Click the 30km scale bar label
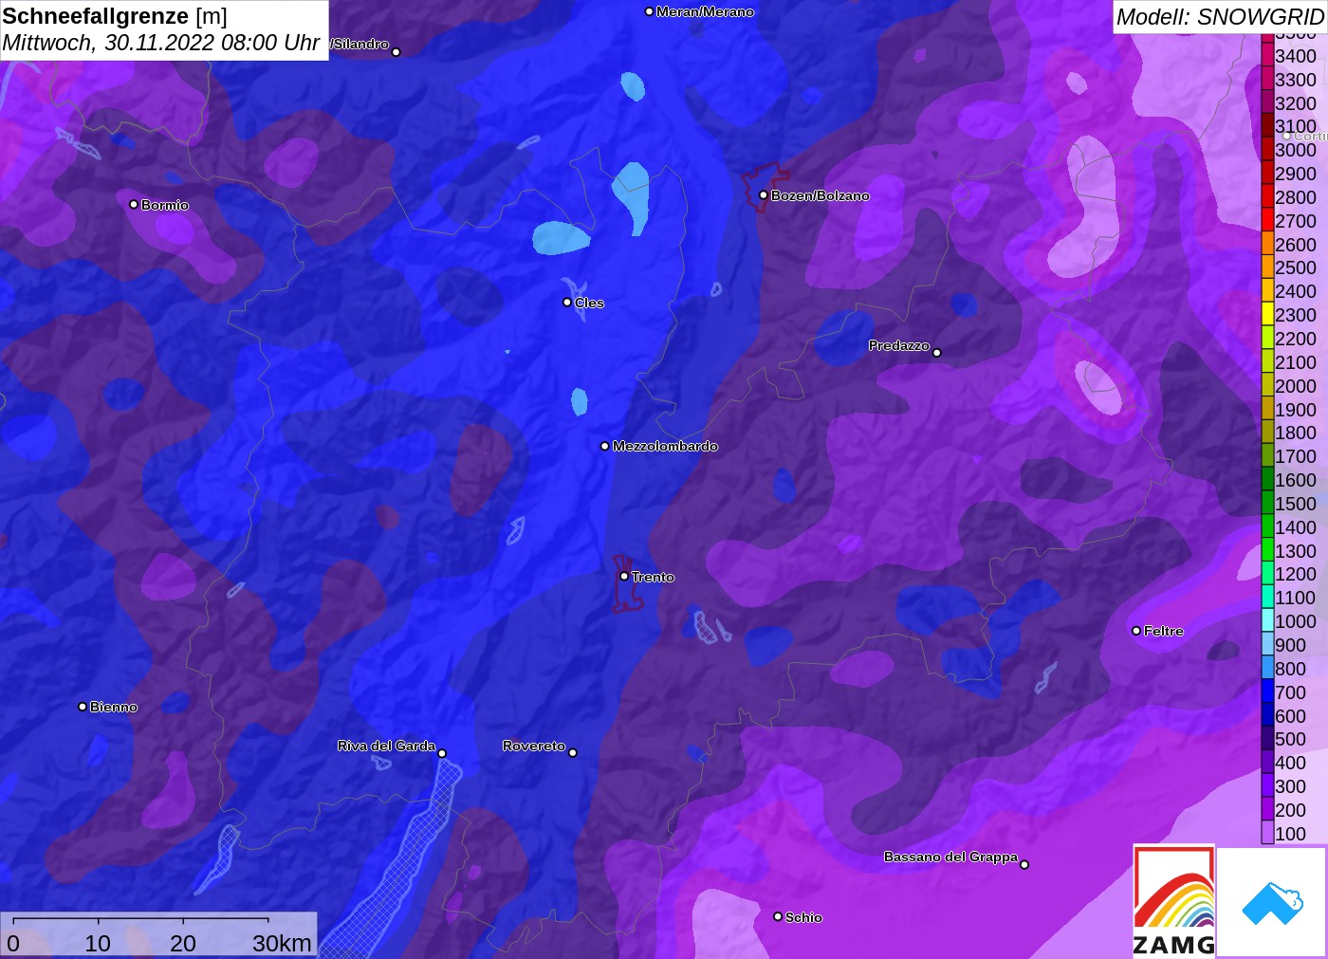The height and width of the screenshot is (959, 1328). (x=282, y=943)
